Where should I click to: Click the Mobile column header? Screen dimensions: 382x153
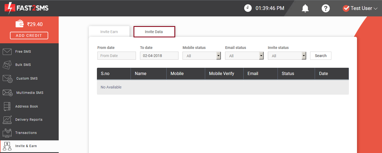(186, 73)
